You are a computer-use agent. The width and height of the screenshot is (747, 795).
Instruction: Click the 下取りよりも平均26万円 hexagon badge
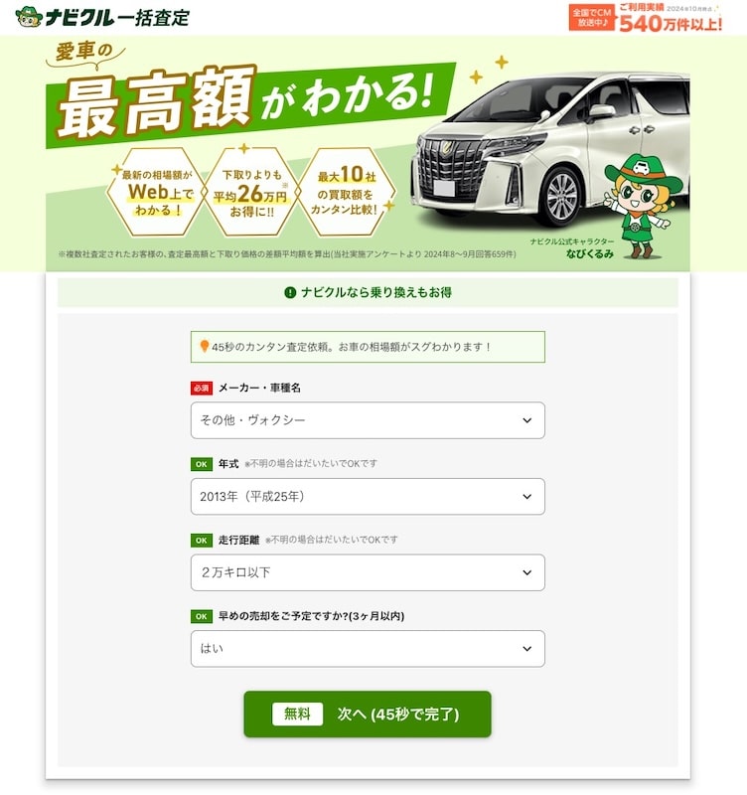[x=250, y=192]
